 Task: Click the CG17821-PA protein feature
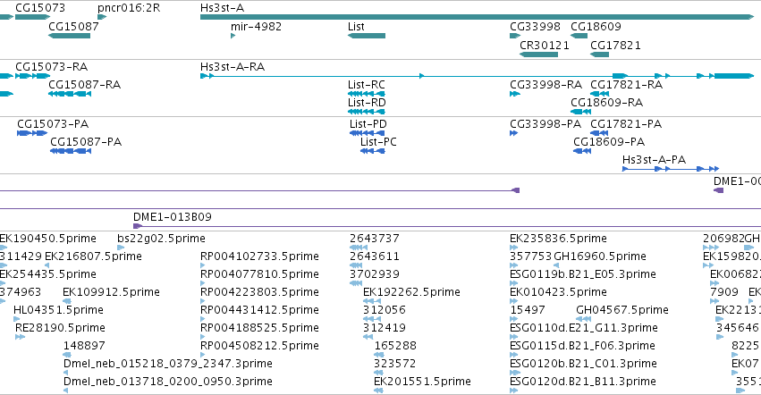tap(599, 133)
